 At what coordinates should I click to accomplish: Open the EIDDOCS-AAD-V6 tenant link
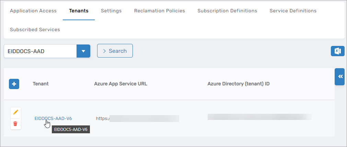(53, 118)
